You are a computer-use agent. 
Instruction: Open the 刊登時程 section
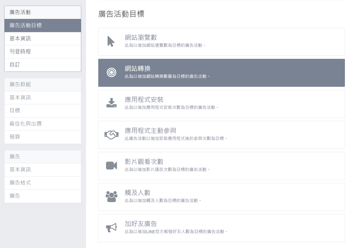pyautogui.click(x=43, y=51)
